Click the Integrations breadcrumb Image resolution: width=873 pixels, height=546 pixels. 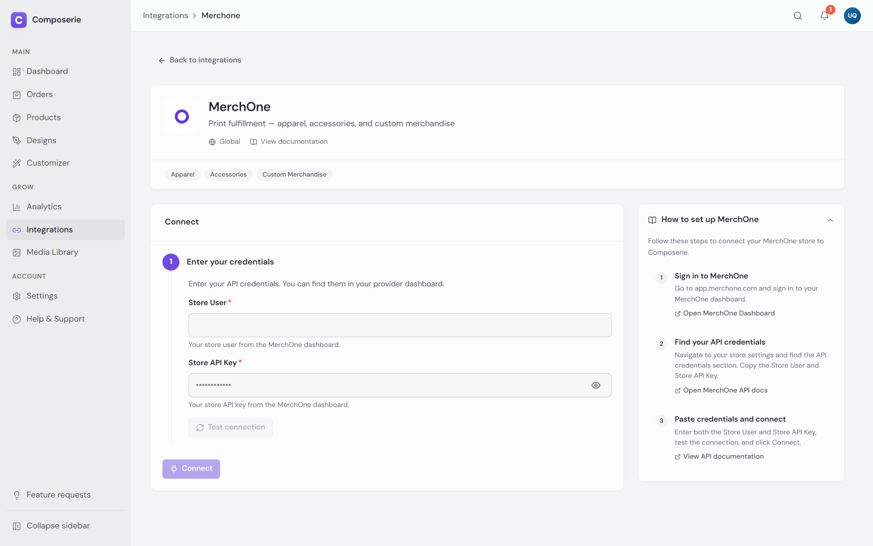(165, 15)
